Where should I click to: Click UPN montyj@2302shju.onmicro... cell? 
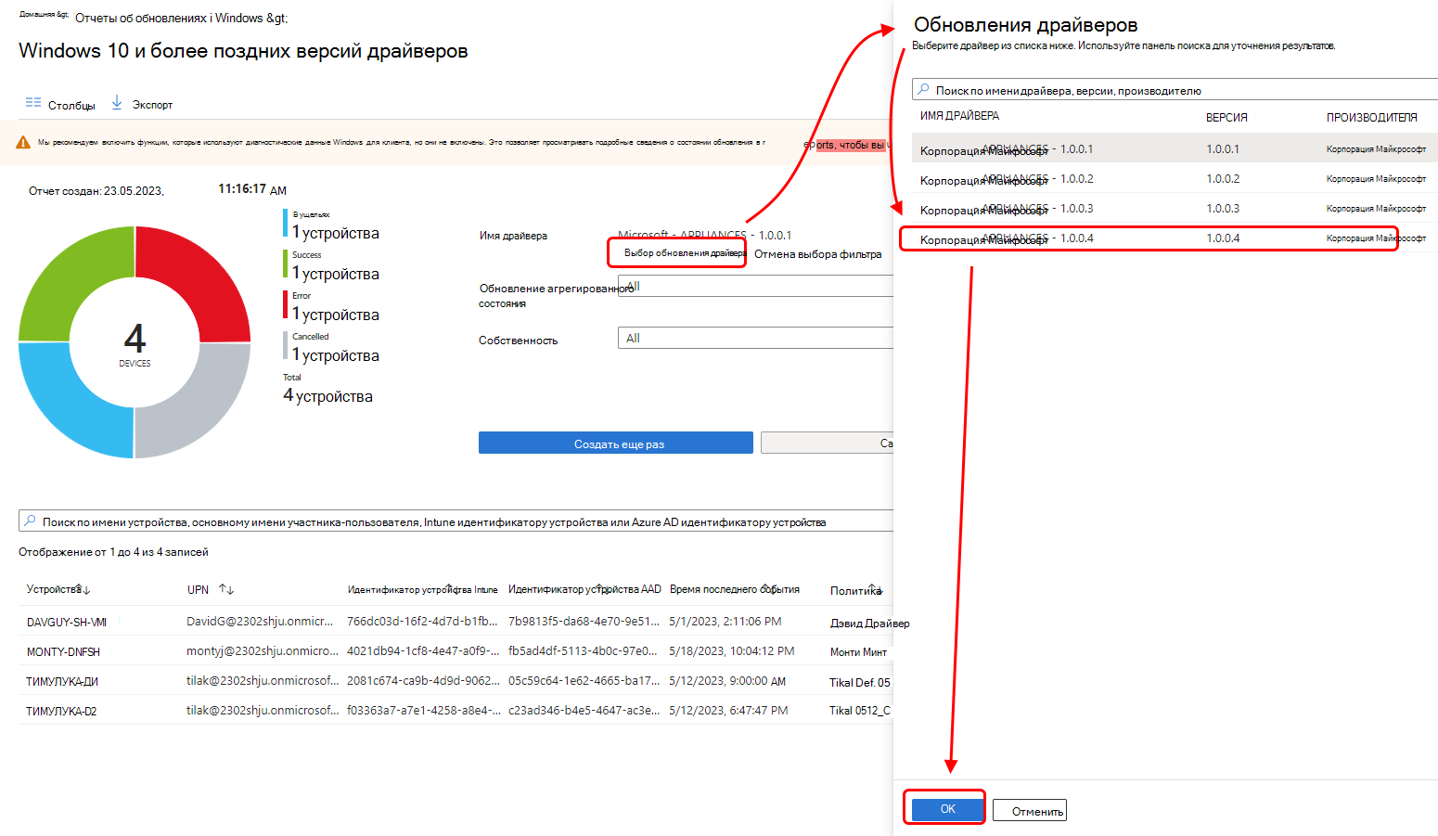[263, 650]
